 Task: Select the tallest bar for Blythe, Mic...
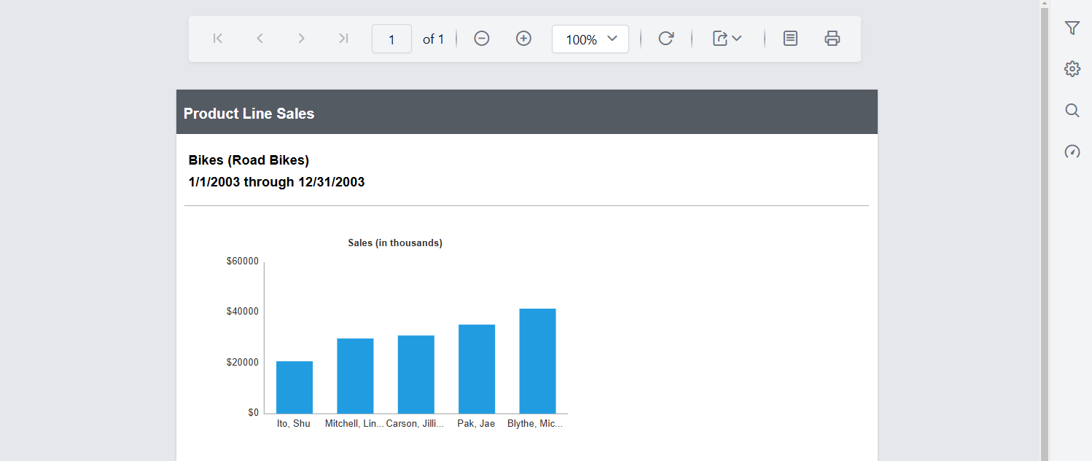[537, 360]
